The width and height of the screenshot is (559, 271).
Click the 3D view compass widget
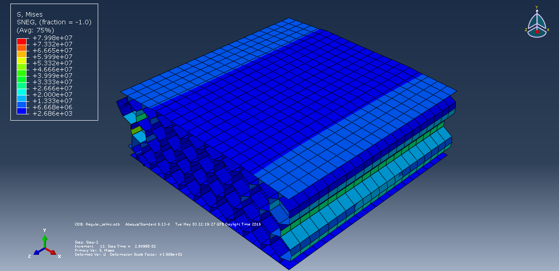click(536, 23)
